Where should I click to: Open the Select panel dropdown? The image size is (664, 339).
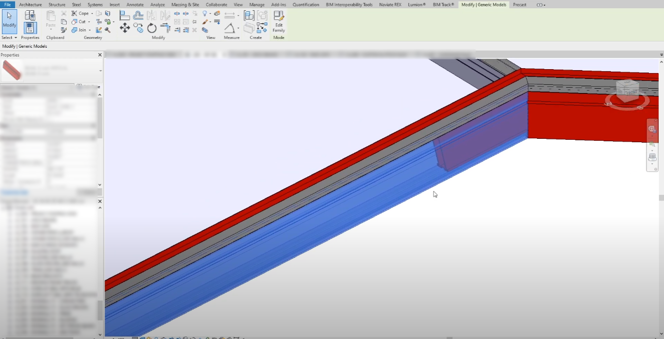pos(16,38)
